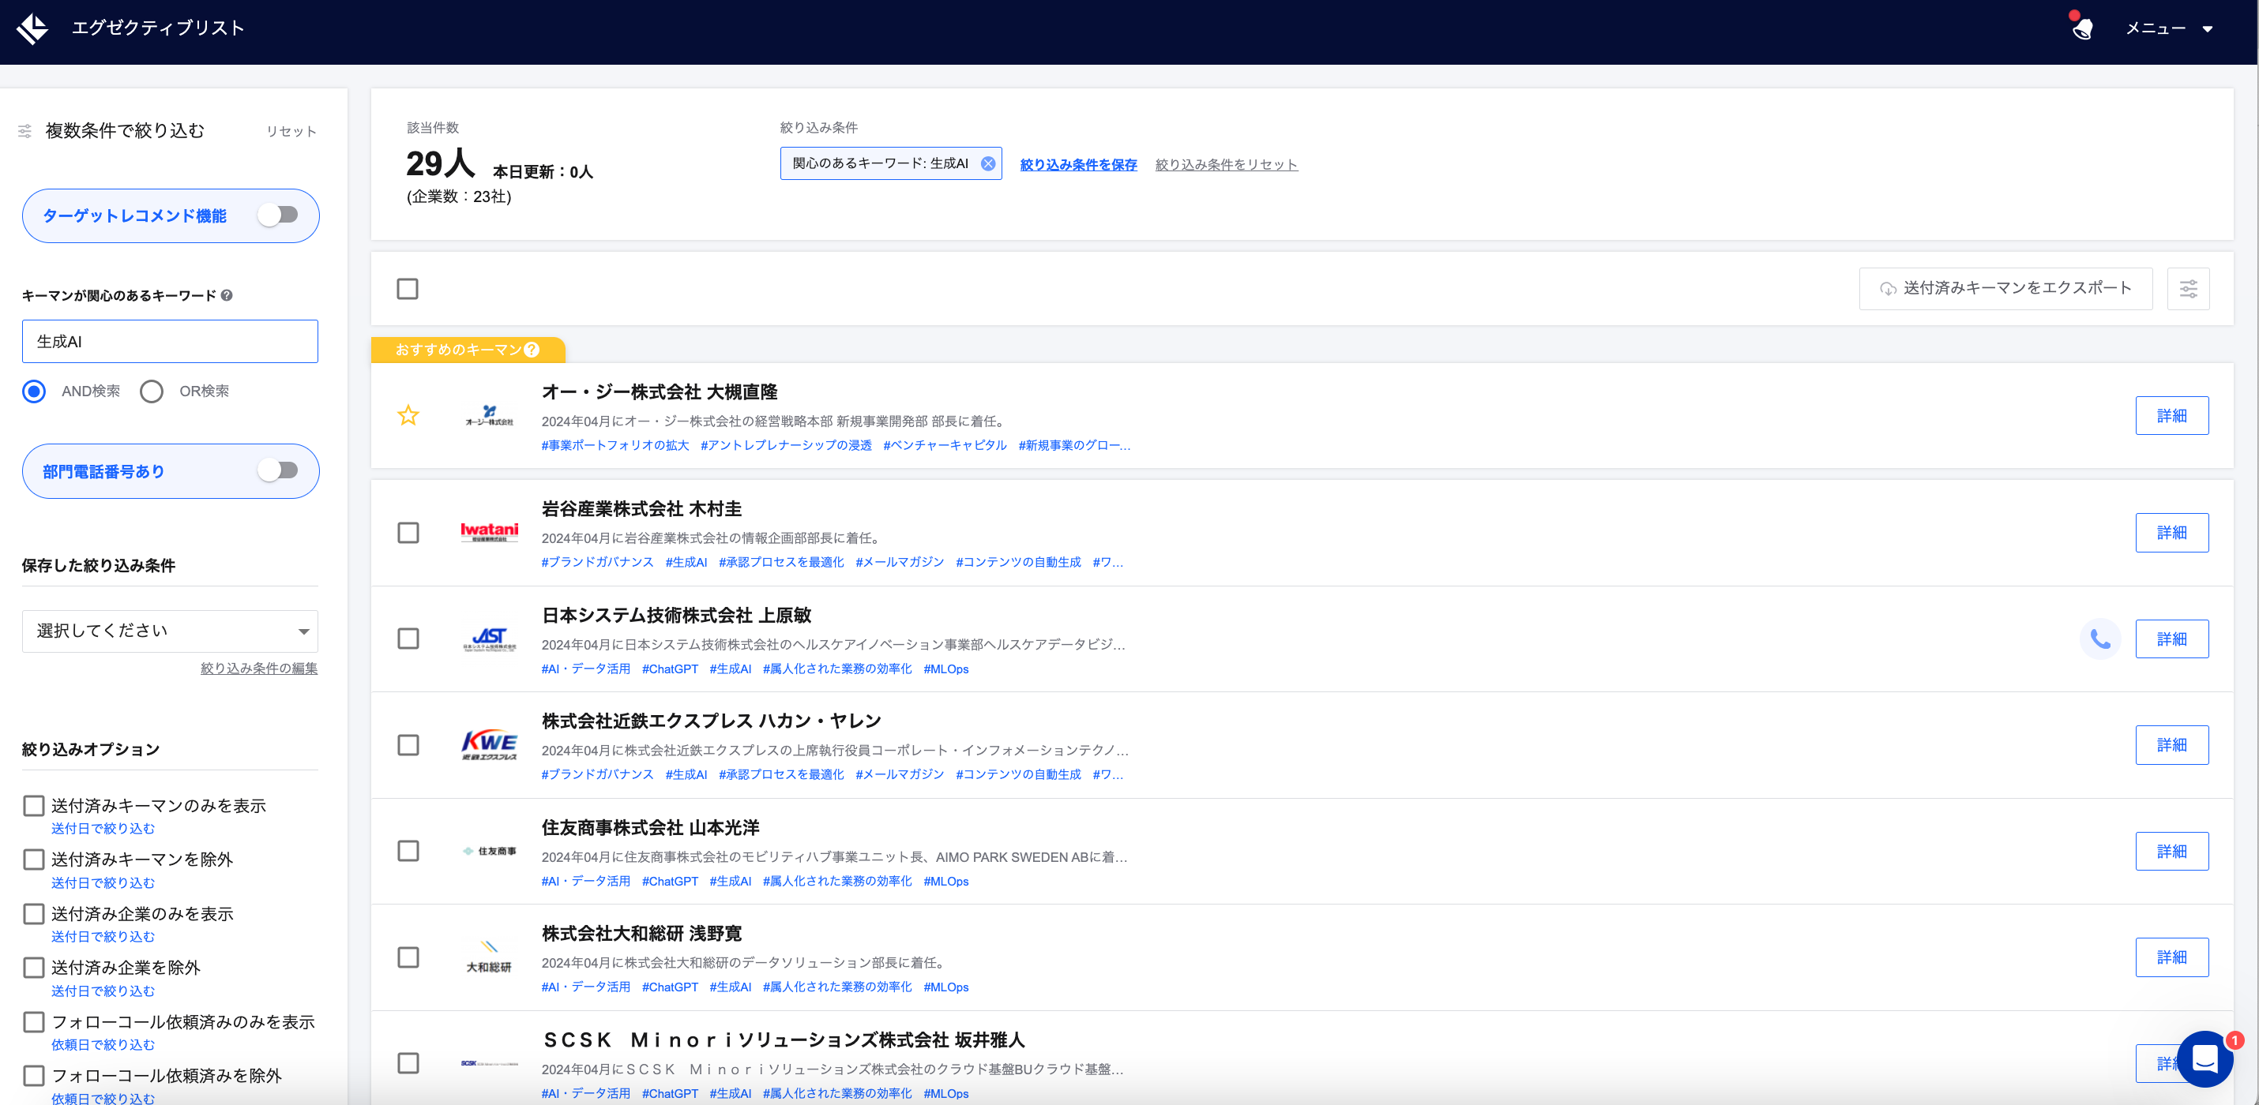
Task: Select OR検索 radio button
Action: [152, 391]
